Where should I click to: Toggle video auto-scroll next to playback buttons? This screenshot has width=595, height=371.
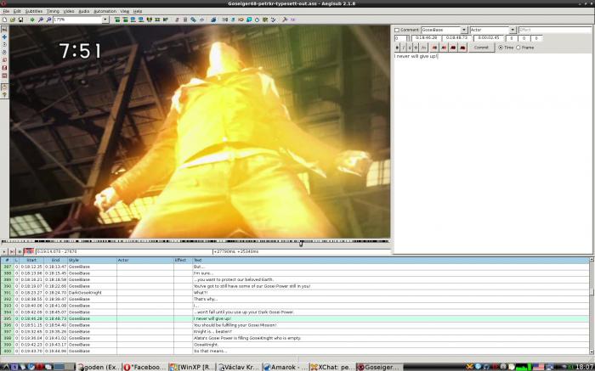(29, 251)
